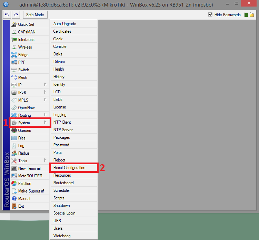Viewport: 259px width, 240px height.
Task: Select the Routerboard entry
Action: click(74, 183)
